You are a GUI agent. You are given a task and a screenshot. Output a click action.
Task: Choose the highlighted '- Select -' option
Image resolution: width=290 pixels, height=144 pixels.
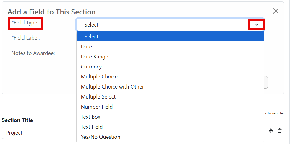tap(170, 37)
